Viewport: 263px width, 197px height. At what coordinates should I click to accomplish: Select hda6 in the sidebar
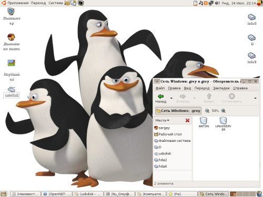point(160,167)
